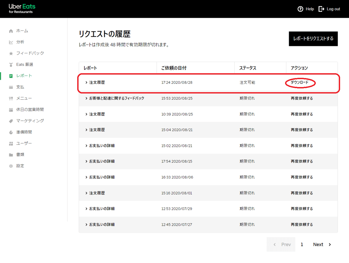Click the 設定 gear icon
Viewport: 349px width, 263px height.
click(11, 166)
